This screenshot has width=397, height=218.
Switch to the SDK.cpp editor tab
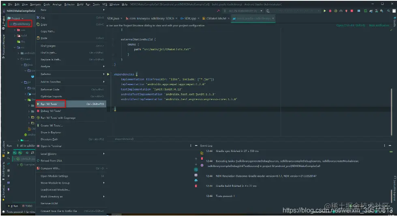point(190,19)
